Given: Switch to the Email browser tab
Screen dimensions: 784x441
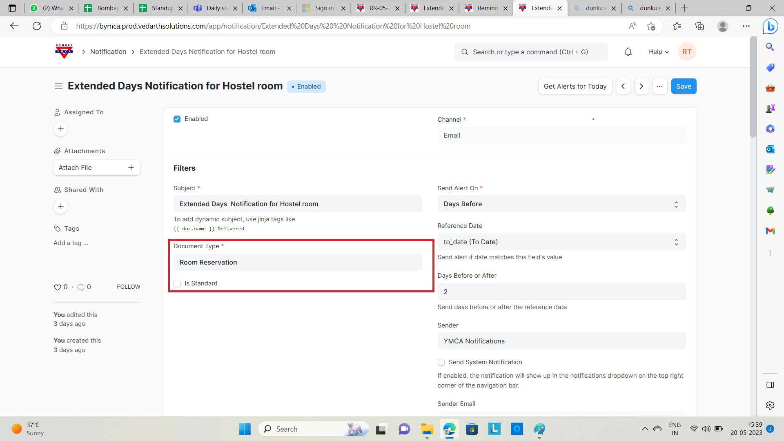Looking at the screenshot, I should 268,8.
